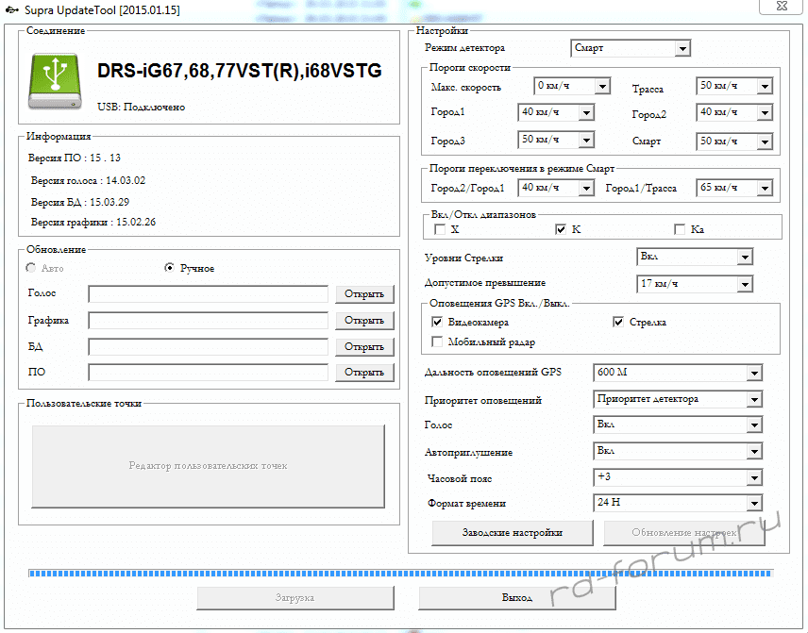
Task: Enable the X band checkbox
Action: click(x=440, y=230)
